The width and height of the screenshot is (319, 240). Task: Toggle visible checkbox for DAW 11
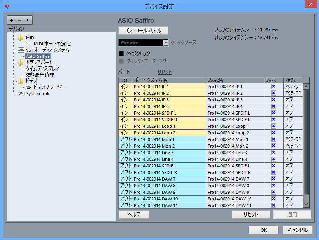[x=274, y=205]
